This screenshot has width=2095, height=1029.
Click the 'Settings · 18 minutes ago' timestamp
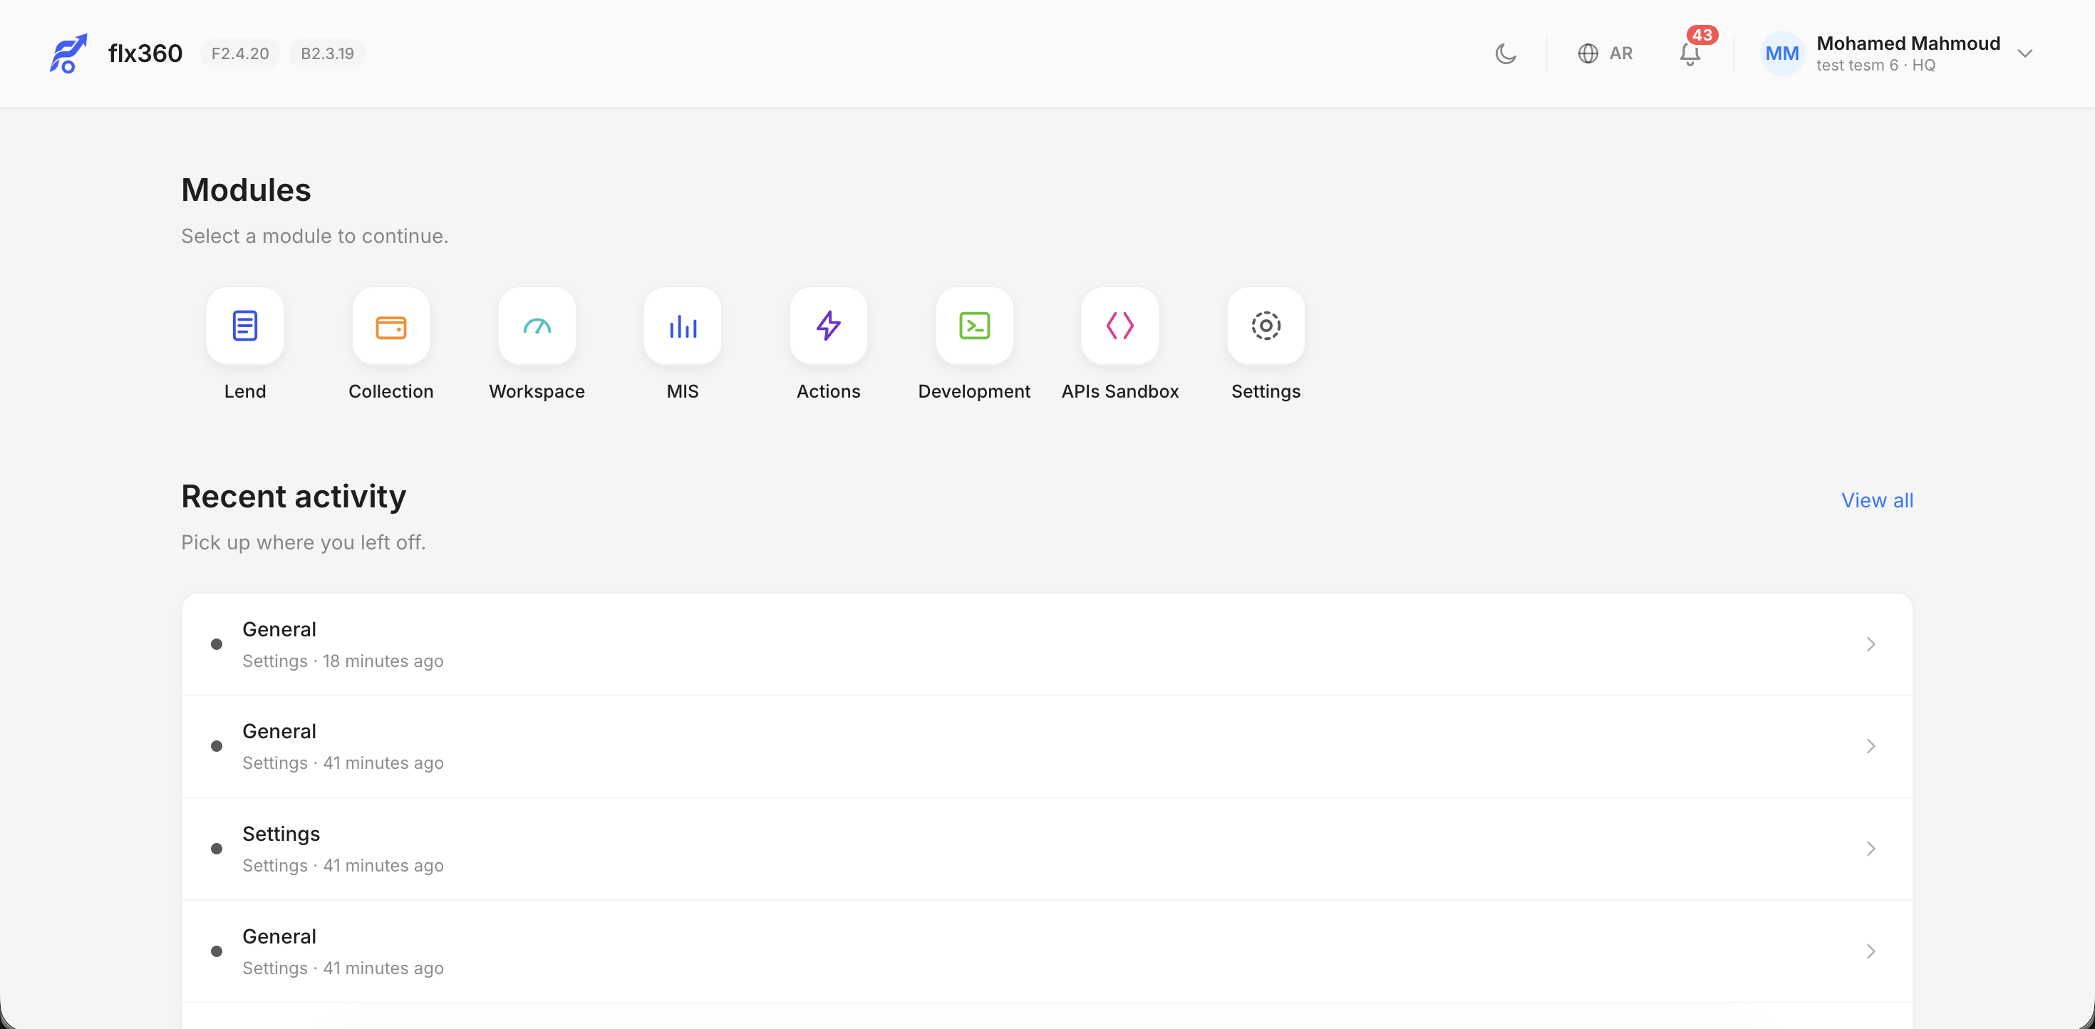[343, 661]
